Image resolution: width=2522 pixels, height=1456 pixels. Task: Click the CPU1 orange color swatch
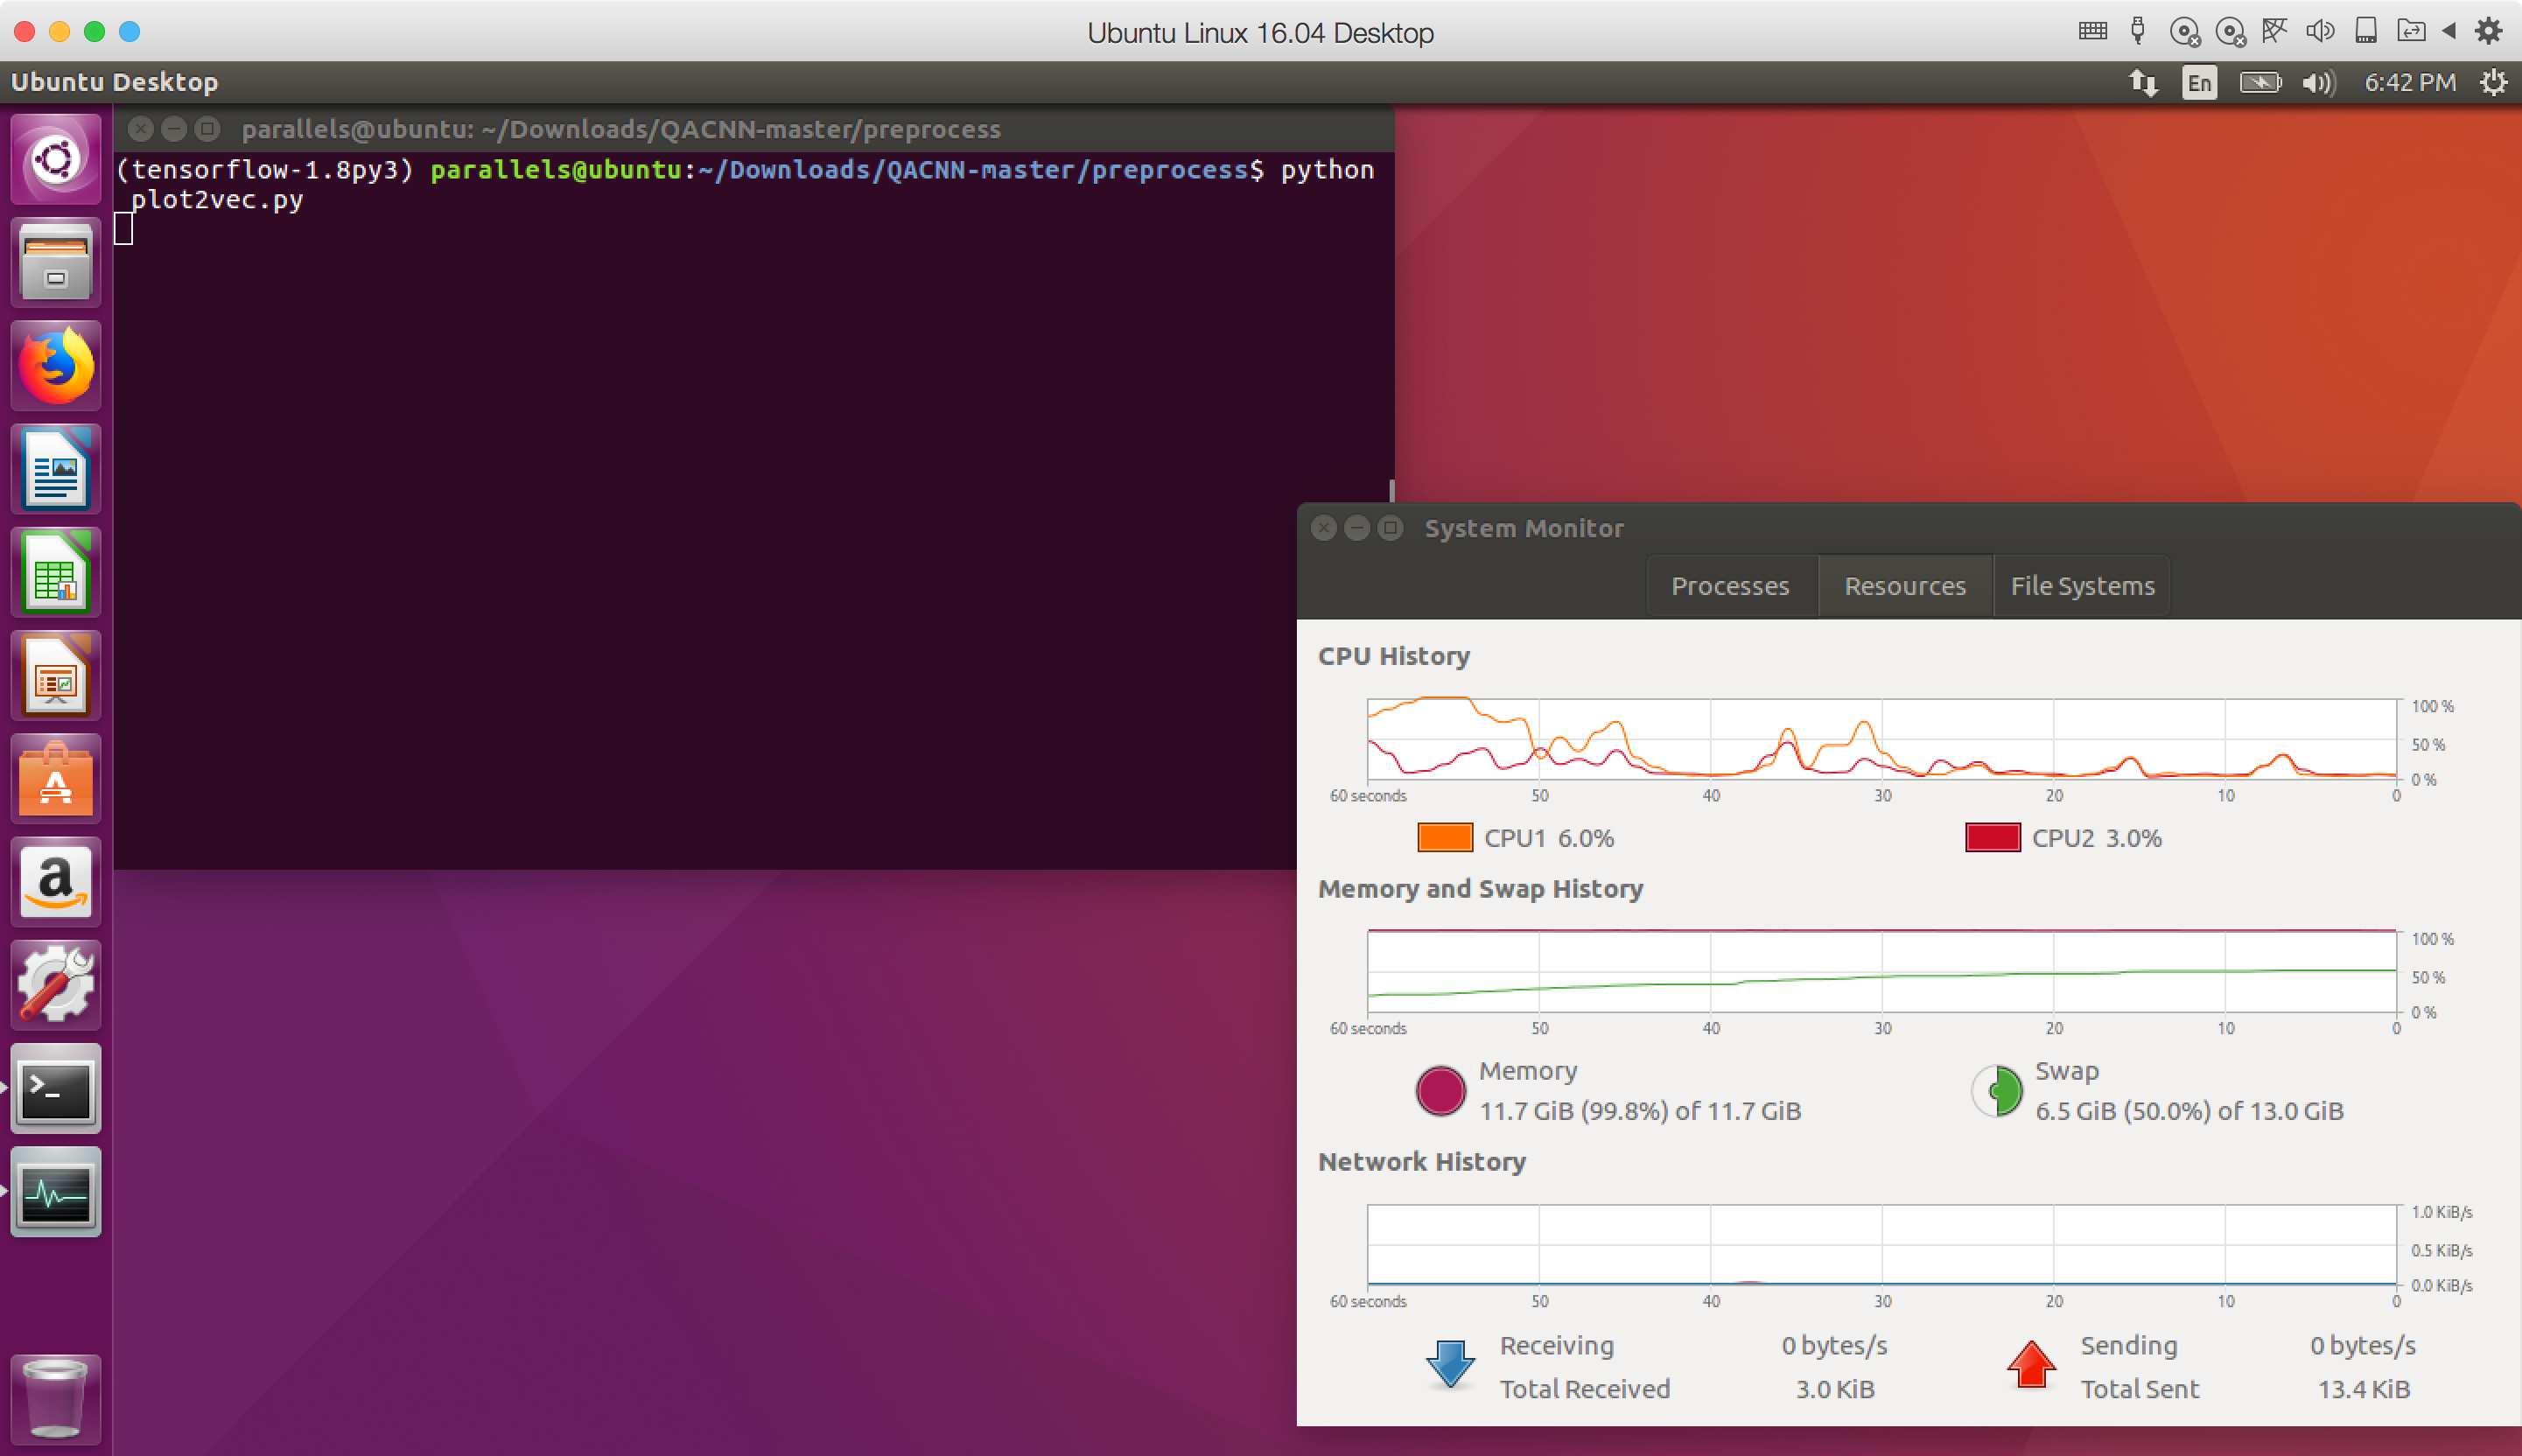pos(1444,838)
